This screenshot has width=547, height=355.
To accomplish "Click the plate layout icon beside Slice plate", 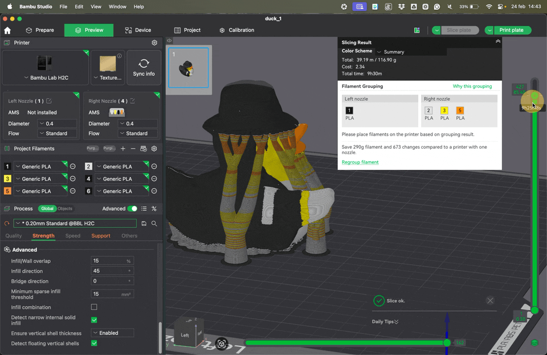I will point(417,30).
